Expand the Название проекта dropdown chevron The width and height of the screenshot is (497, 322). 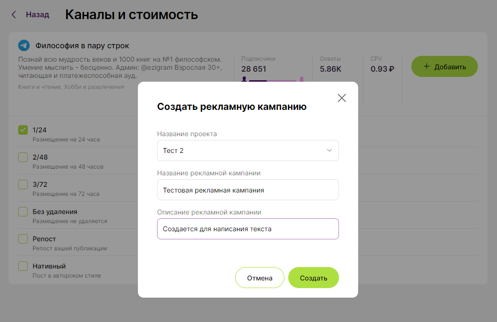329,150
